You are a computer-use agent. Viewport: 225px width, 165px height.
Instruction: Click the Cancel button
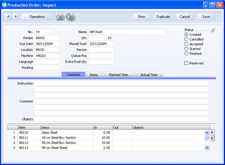tap(185, 17)
